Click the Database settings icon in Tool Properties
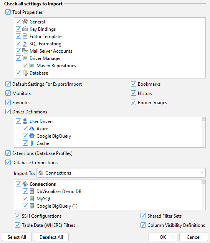The height and width of the screenshot is (243, 210). 25,73
